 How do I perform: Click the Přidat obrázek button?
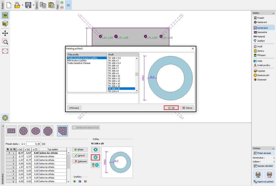(264, 153)
